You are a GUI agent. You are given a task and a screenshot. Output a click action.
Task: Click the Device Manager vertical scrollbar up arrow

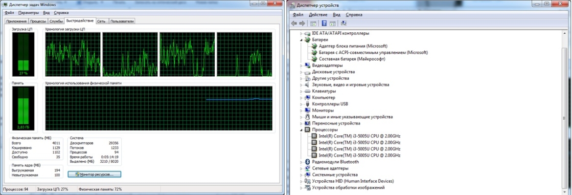point(565,33)
